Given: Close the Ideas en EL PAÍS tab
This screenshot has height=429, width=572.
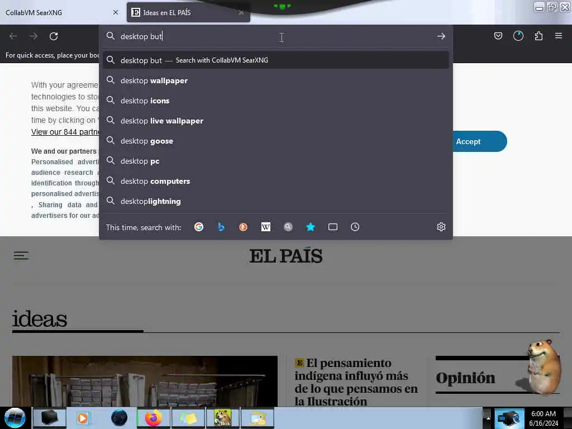Looking at the screenshot, I should pyautogui.click(x=241, y=12).
